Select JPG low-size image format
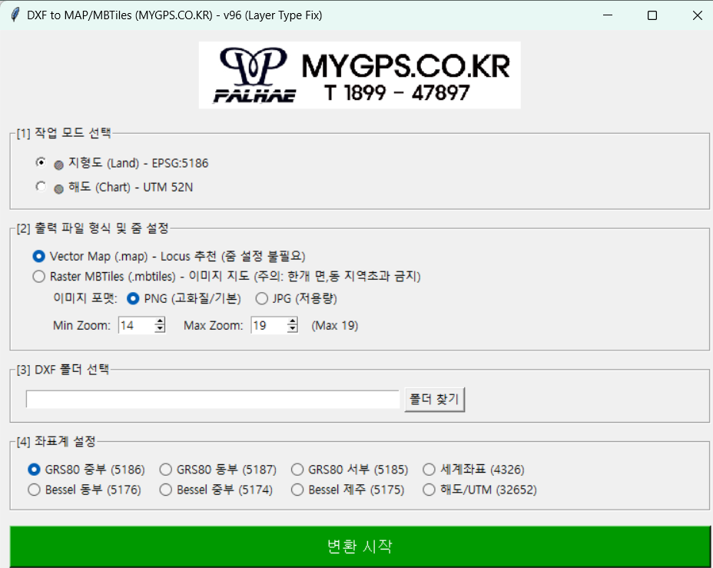The width and height of the screenshot is (713, 568). [x=262, y=298]
